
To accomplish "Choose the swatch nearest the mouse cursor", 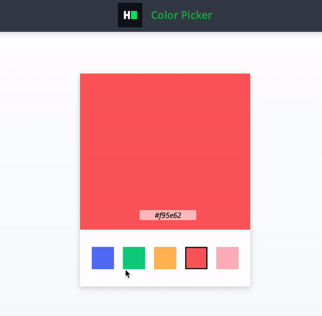I will pyautogui.click(x=134, y=258).
